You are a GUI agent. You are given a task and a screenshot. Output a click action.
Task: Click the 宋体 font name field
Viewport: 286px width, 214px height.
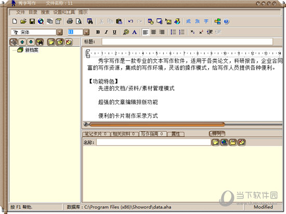point(34,32)
